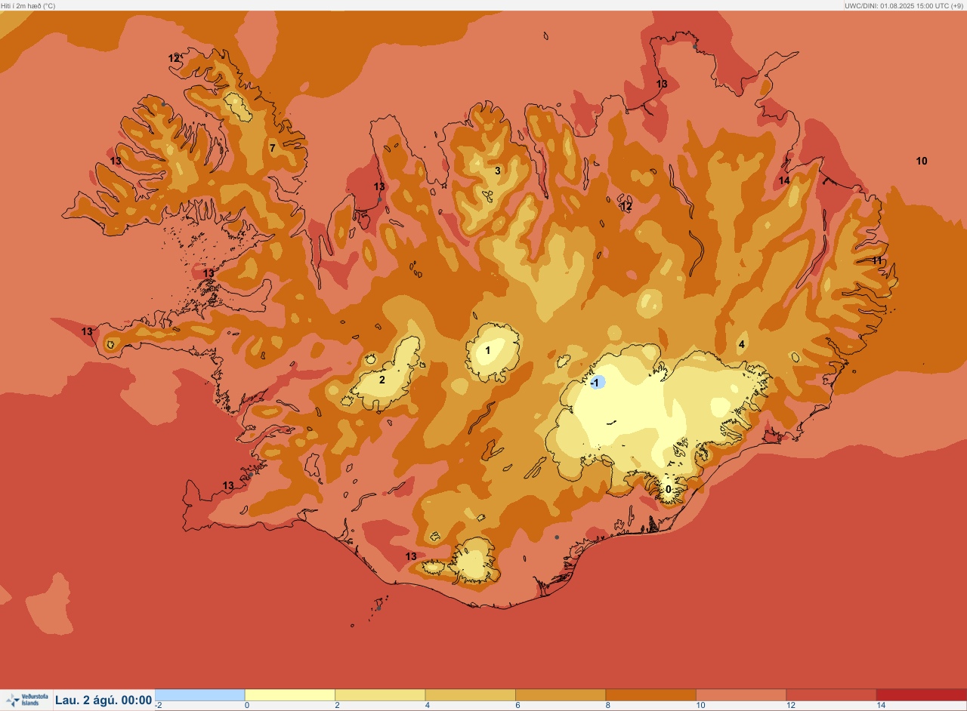Click the legend tick label 8

608,706
